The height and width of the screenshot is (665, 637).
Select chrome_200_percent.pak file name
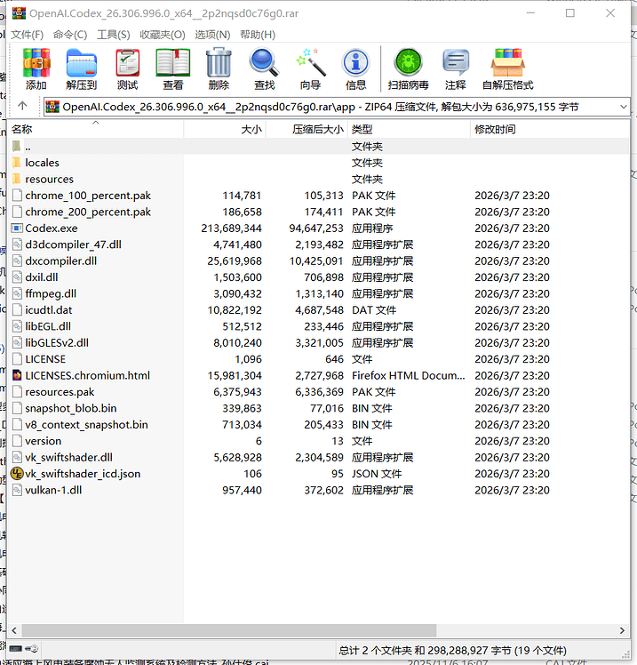[x=88, y=212]
